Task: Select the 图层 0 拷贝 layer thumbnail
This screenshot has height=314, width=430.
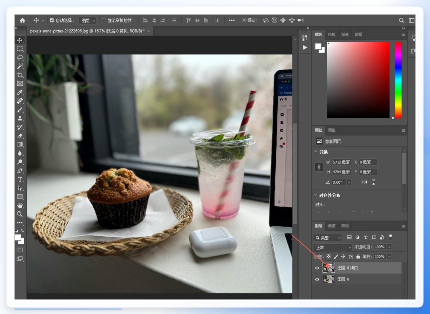Action: coord(329,268)
